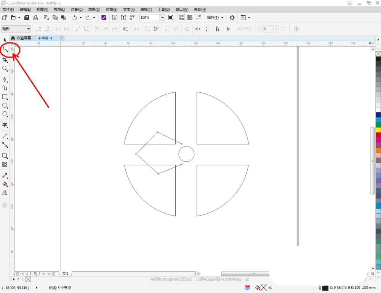Add a new document tab with plus
The height and width of the screenshot is (293, 381).
pos(62,38)
